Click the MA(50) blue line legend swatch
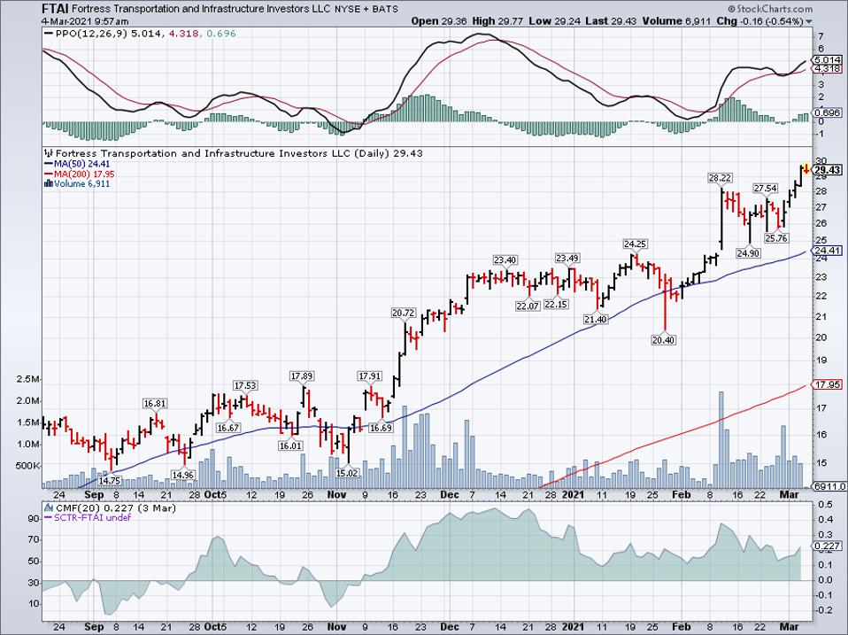The image size is (848, 635). [x=48, y=164]
